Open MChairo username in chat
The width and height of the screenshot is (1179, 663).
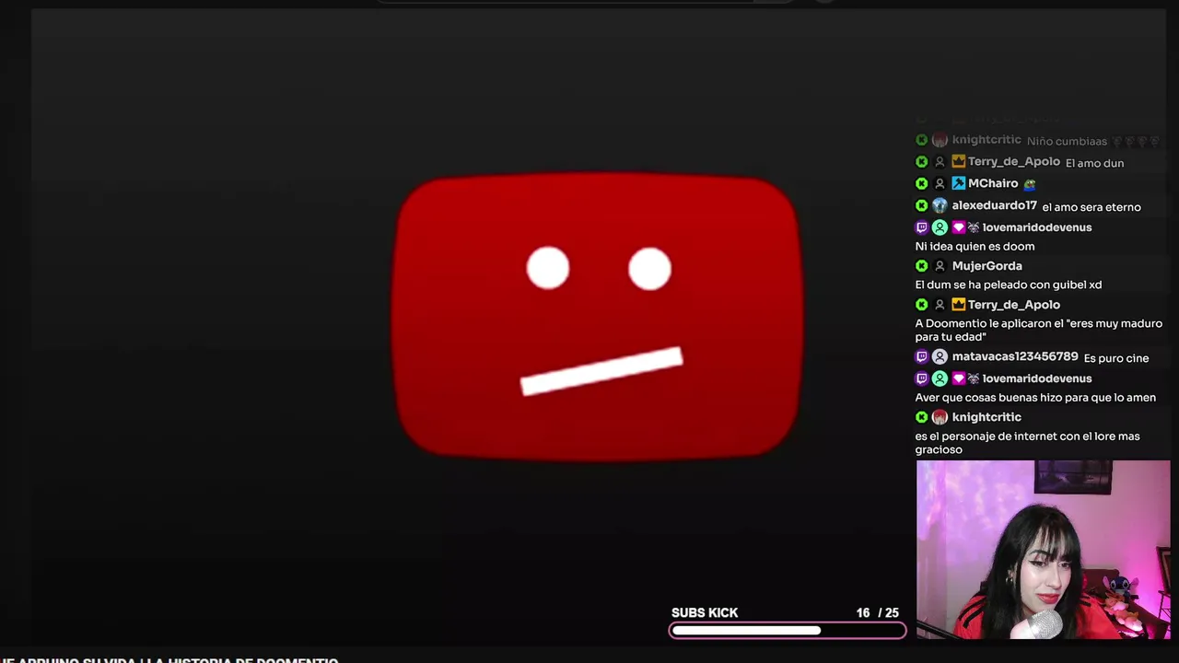coord(993,183)
